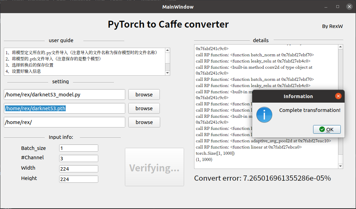Click 'adaptive_avg_pool2d' log line
356x209 pixels.
(x=263, y=141)
